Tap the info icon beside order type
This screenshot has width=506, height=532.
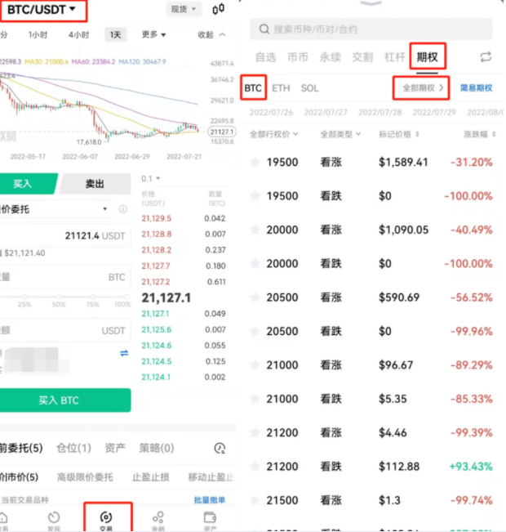[123, 209]
